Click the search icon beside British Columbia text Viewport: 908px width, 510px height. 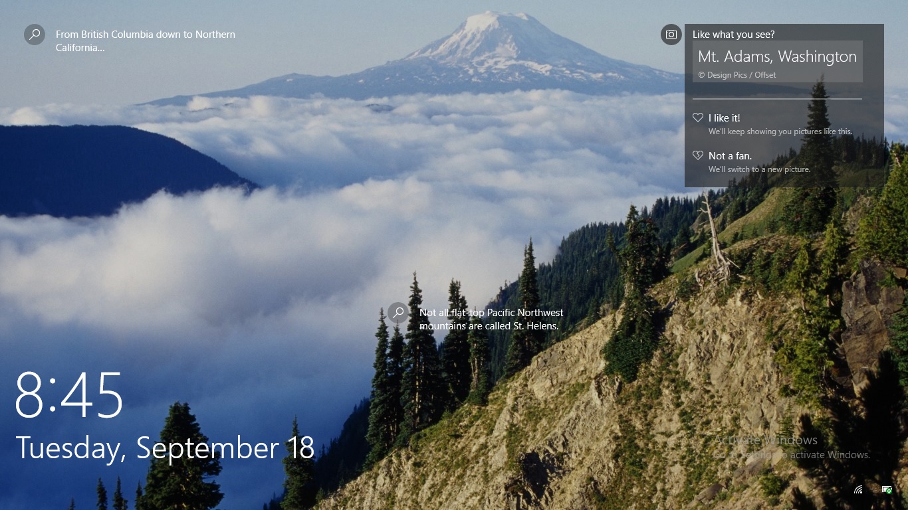click(35, 35)
